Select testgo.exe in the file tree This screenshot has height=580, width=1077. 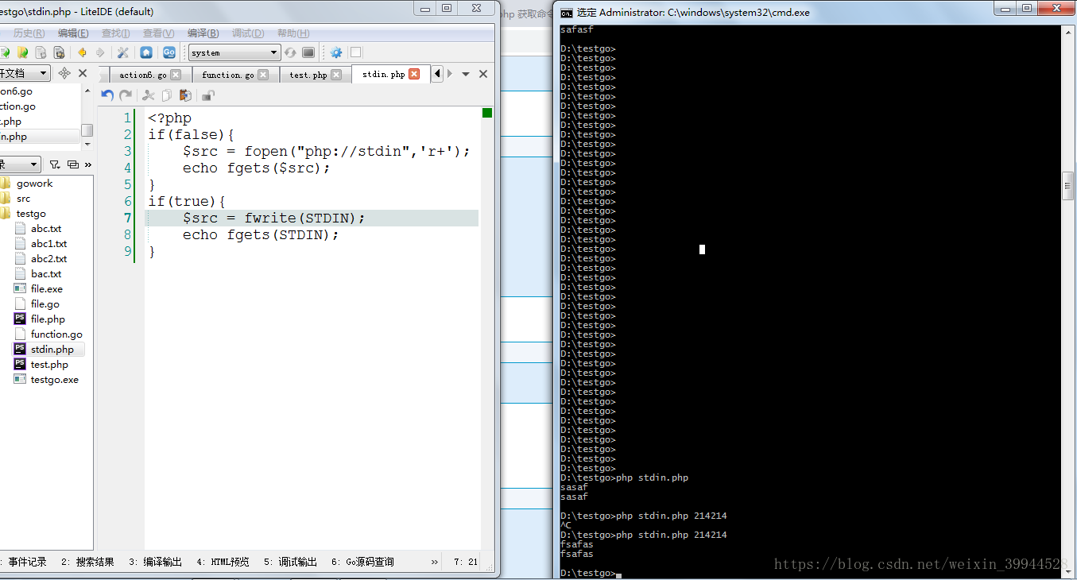(x=55, y=380)
